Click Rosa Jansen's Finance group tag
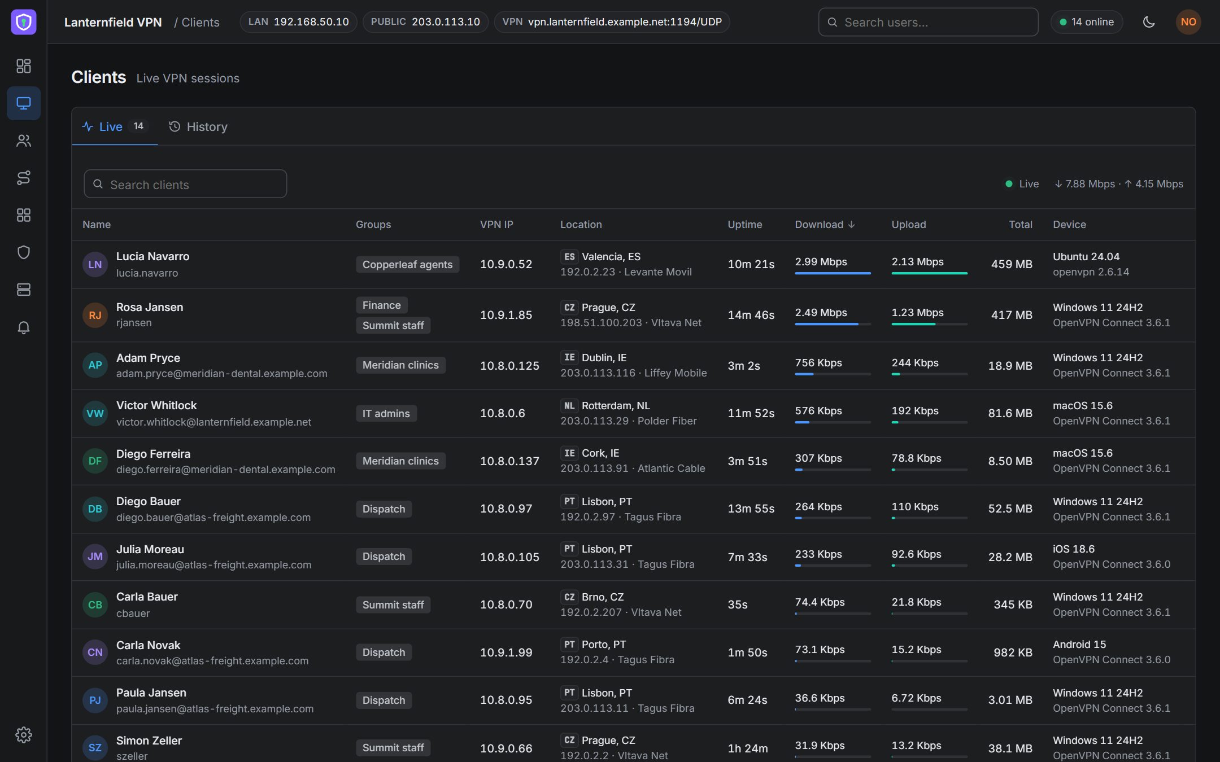The width and height of the screenshot is (1220, 762). pos(381,305)
